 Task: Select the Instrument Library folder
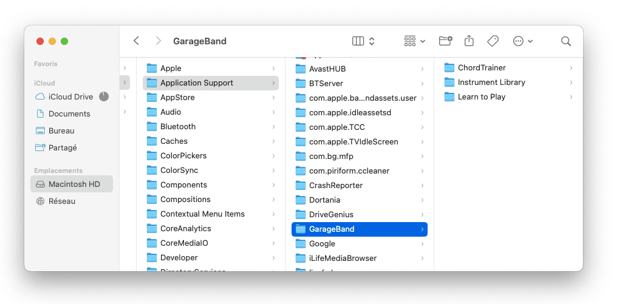[508, 83]
